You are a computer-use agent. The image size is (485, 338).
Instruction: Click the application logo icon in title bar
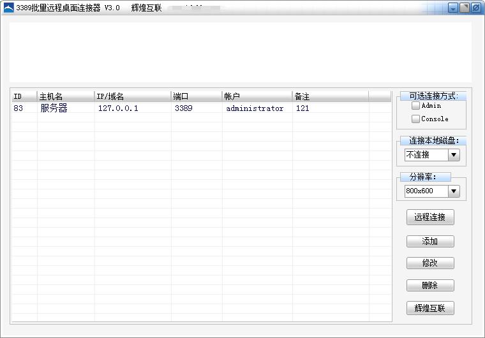pos(9,8)
